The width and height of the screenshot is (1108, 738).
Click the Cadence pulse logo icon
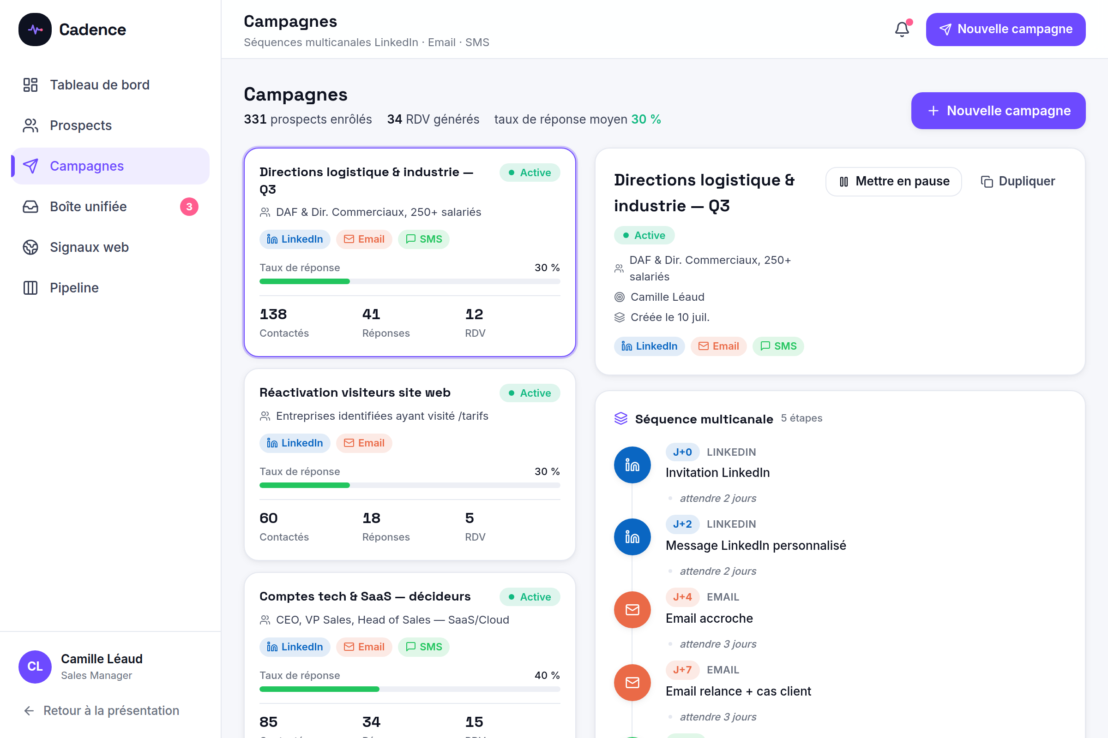click(35, 29)
